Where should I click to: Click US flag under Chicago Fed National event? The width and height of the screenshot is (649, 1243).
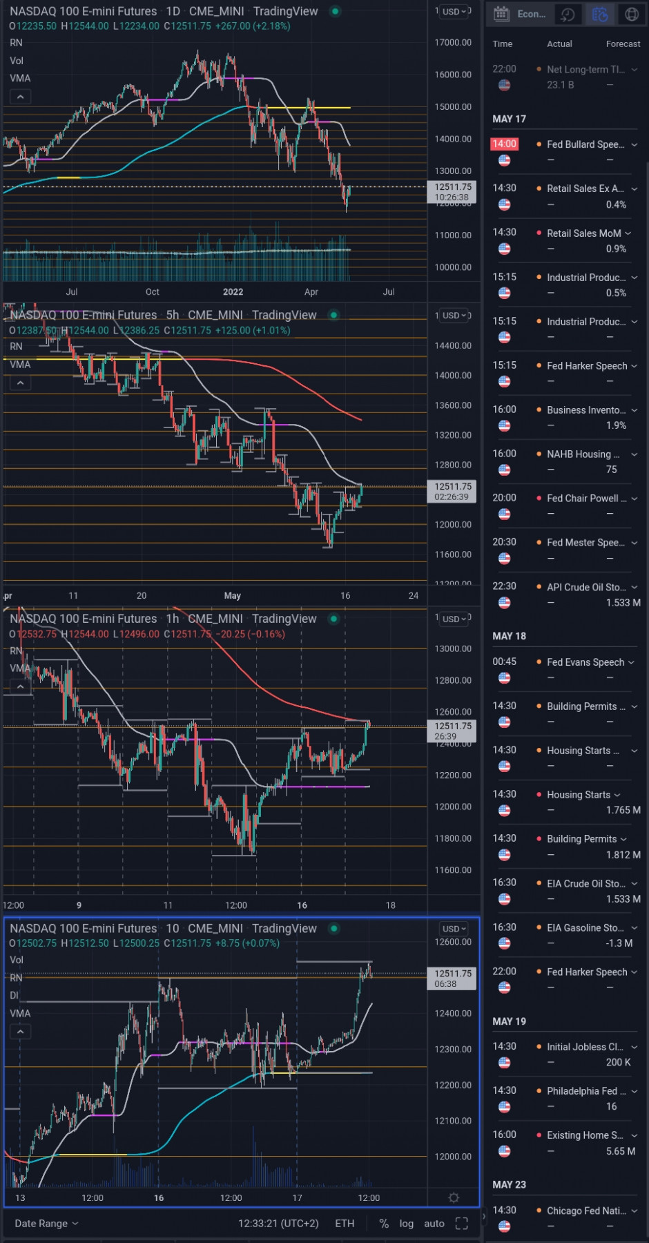[505, 1226]
